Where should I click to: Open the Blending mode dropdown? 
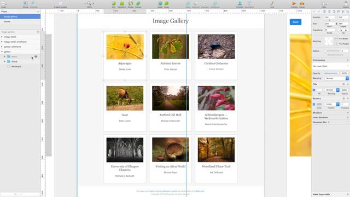point(336,78)
